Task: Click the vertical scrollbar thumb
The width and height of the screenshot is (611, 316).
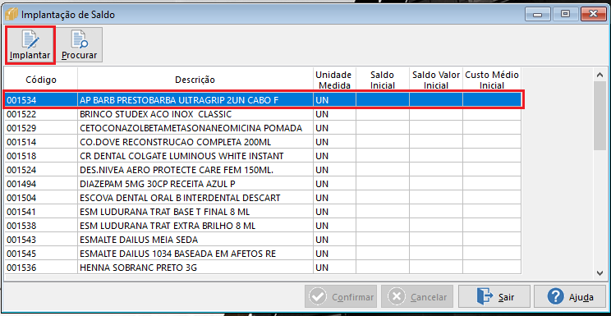Action: [x=600, y=116]
